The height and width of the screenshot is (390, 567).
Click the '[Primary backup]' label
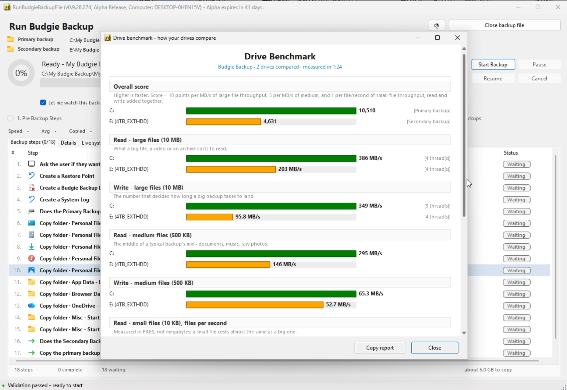(x=432, y=111)
